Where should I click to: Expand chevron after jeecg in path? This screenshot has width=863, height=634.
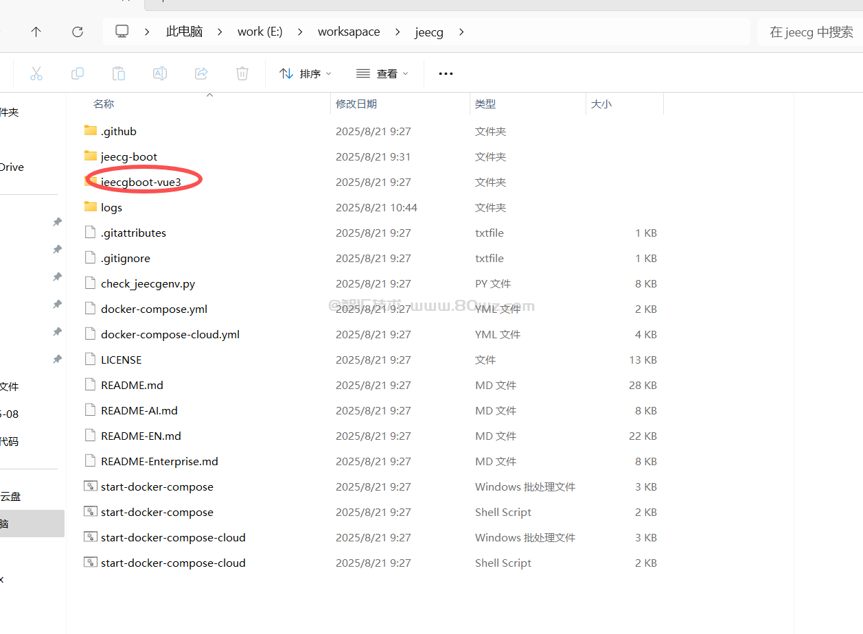click(x=461, y=32)
